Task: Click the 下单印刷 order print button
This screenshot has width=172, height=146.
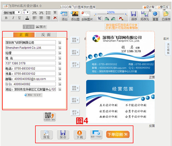Action: coord(118,134)
